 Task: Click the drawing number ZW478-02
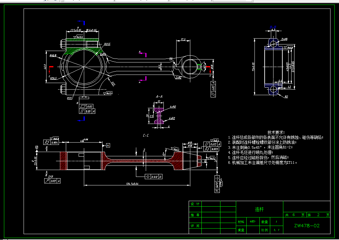click(x=307, y=226)
